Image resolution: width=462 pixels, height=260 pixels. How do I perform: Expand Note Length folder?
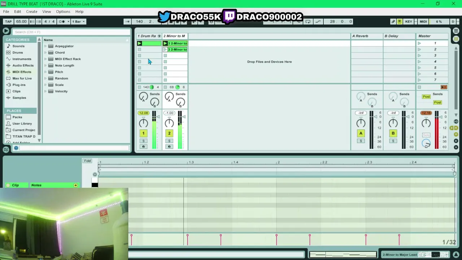click(45, 66)
